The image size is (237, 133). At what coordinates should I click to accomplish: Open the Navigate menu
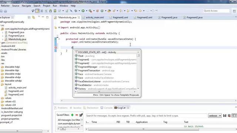[x=26, y=6]
